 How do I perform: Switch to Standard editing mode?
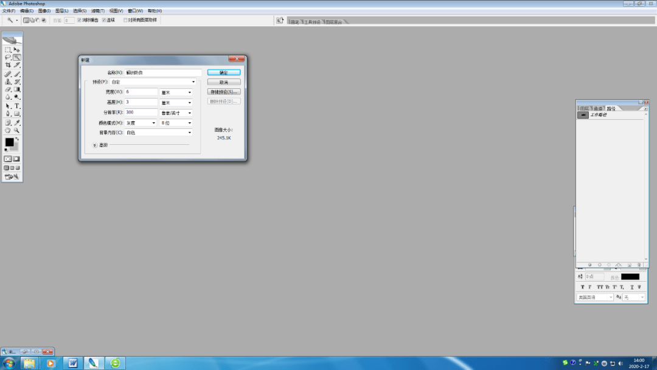click(x=7, y=159)
